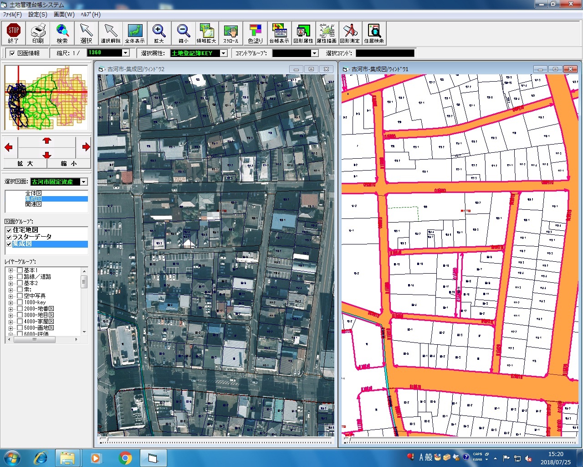This screenshot has width=583, height=467.
Task: Open the file explorer taskbar icon
Action: coord(67,457)
